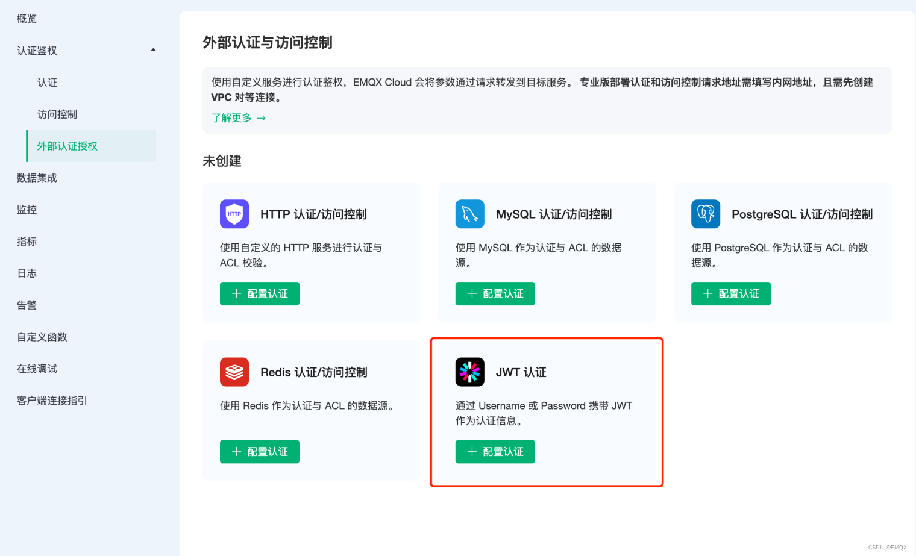The height and width of the screenshot is (556, 916).
Task: Select 日志 from the sidebar
Action: [26, 273]
